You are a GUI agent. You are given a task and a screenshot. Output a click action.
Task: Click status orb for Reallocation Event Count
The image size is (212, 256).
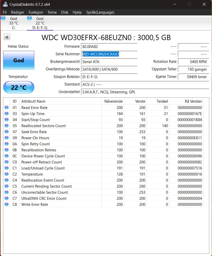7,180
